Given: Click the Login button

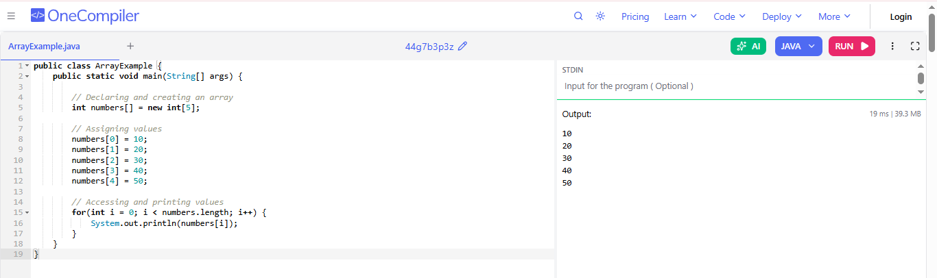Looking at the screenshot, I should pos(901,16).
